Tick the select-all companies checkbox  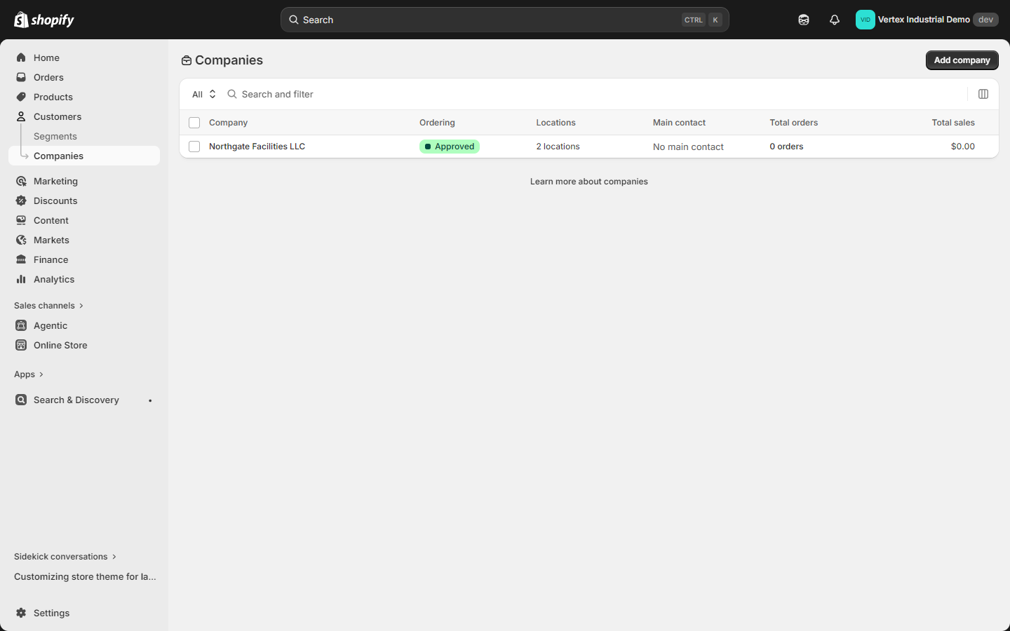(194, 123)
